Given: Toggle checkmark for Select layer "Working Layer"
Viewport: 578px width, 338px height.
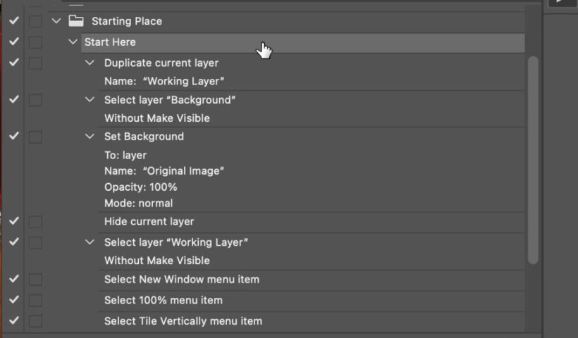Looking at the screenshot, I should [13, 242].
